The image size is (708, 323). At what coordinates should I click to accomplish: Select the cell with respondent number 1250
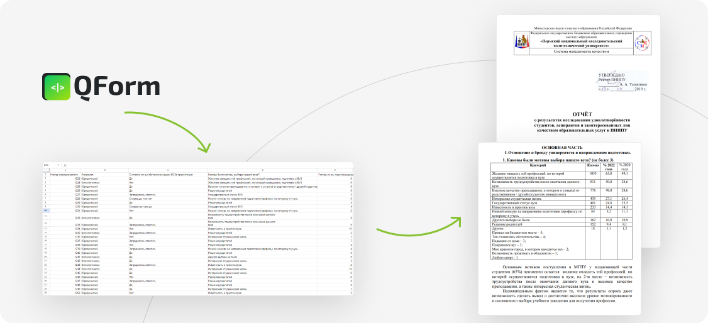click(x=65, y=293)
